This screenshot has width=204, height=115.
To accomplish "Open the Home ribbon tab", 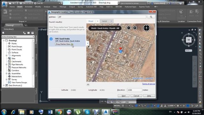I will pos(12,7).
